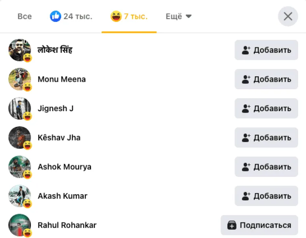Visit Akash Kumar's profile via name
Screen dimensions: 306x238
(x=62, y=196)
